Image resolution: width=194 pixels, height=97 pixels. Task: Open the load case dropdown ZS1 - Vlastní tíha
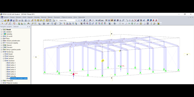pos(76,20)
